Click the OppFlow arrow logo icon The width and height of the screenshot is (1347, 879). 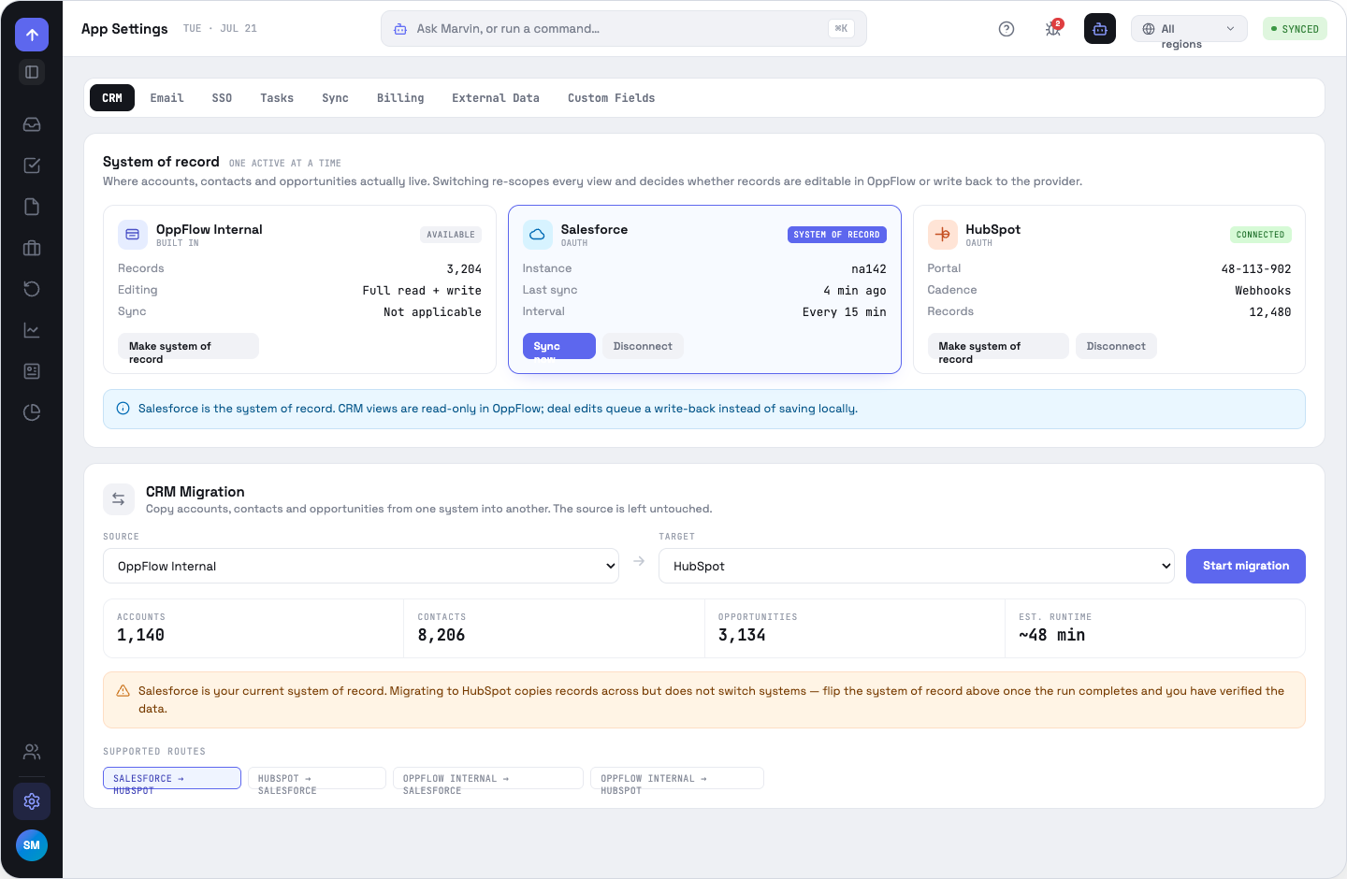pyautogui.click(x=32, y=35)
